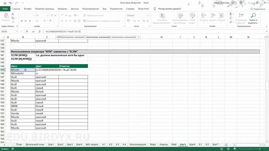Cancel formula entry with the X icon
The image size is (269, 151).
point(27,31)
